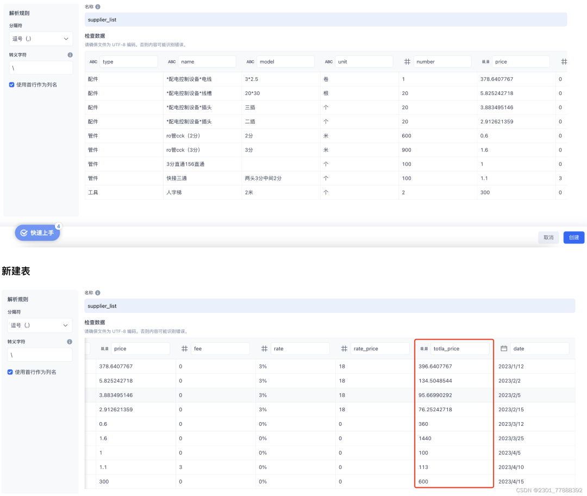Click the calendar icon beside date column
This screenshot has width=587, height=496.
pyautogui.click(x=504, y=349)
